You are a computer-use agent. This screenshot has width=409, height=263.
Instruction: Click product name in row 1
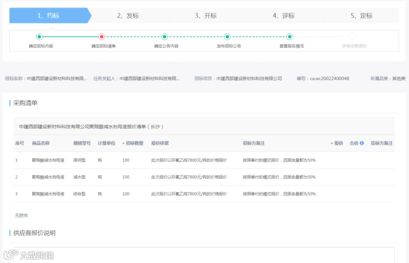(x=48, y=160)
